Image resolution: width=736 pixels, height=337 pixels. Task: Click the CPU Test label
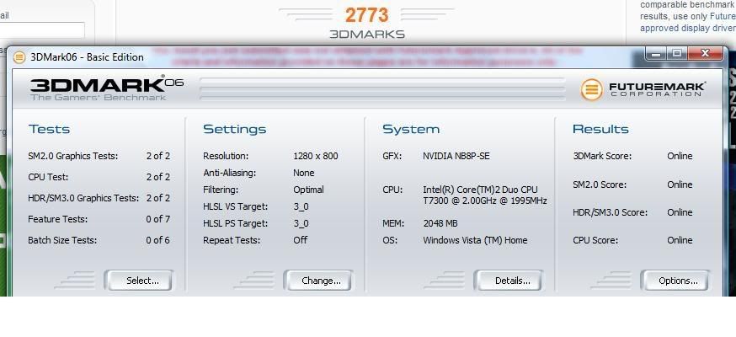48,178
